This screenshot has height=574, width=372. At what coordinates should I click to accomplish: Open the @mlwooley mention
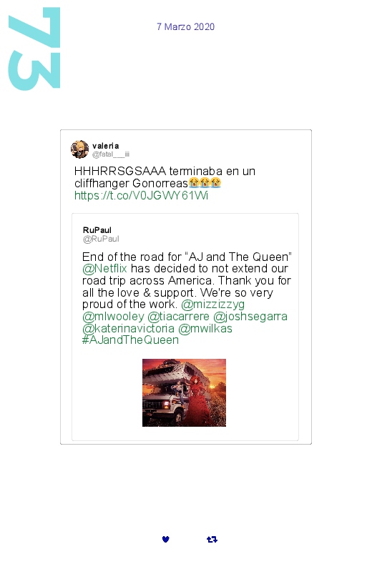pyautogui.click(x=113, y=316)
